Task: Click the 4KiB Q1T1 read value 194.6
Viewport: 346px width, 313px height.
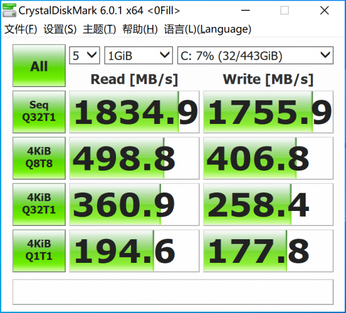Action: pyautogui.click(x=134, y=251)
